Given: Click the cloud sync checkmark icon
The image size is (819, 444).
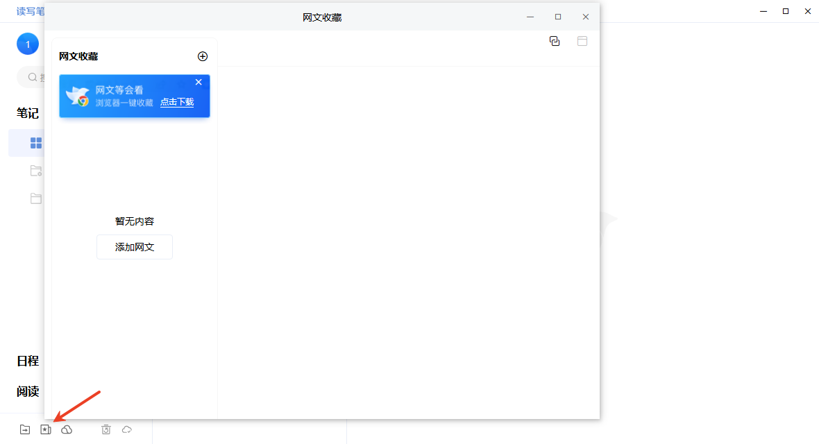Looking at the screenshot, I should click(x=127, y=429).
